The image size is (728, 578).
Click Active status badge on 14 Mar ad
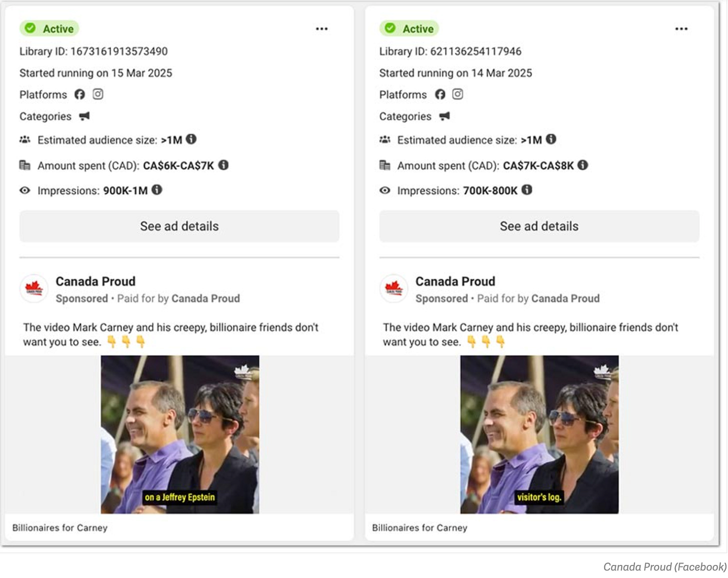coord(409,28)
